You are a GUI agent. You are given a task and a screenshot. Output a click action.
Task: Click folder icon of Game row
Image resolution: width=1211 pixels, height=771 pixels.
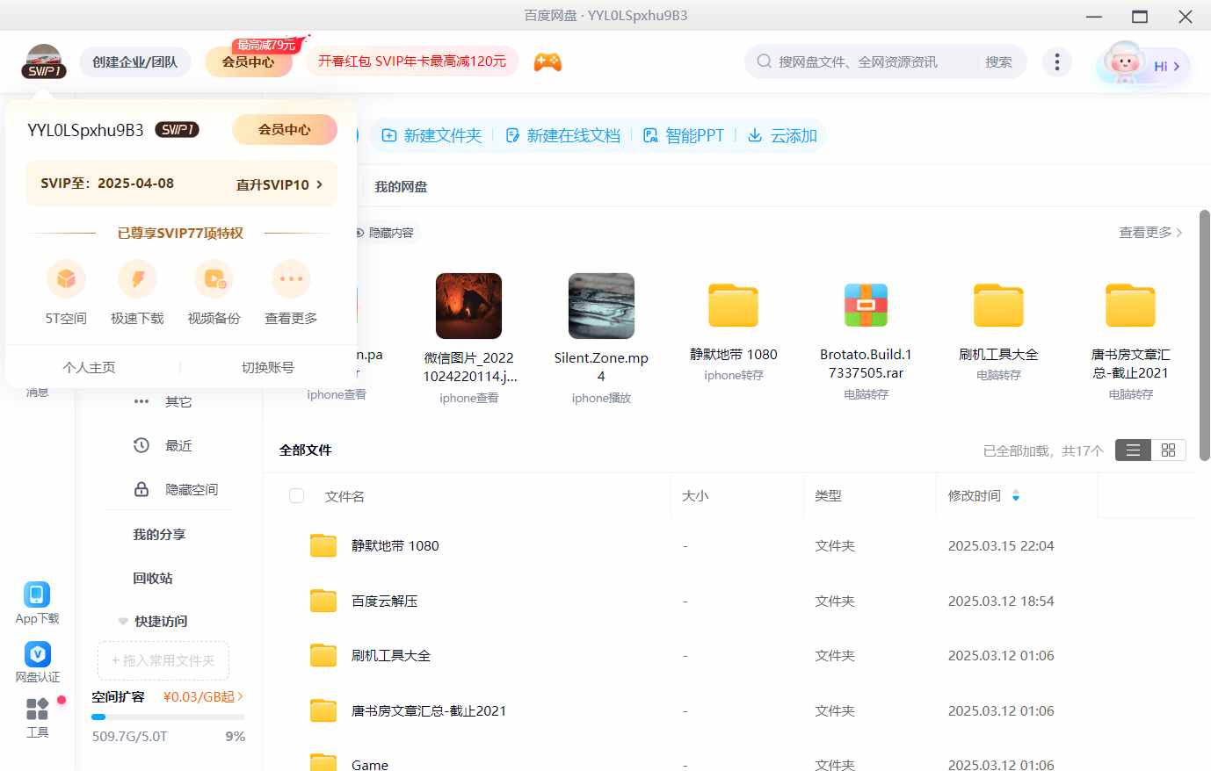pos(323,762)
